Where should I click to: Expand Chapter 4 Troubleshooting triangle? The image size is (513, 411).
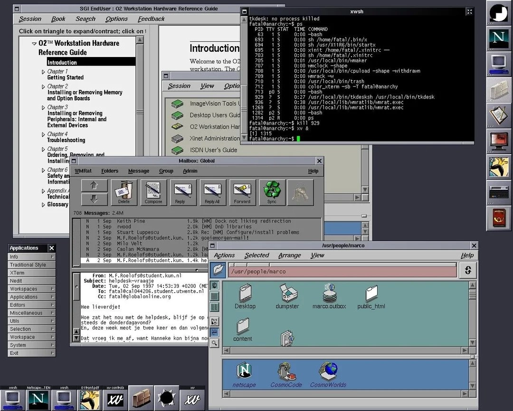click(x=43, y=135)
